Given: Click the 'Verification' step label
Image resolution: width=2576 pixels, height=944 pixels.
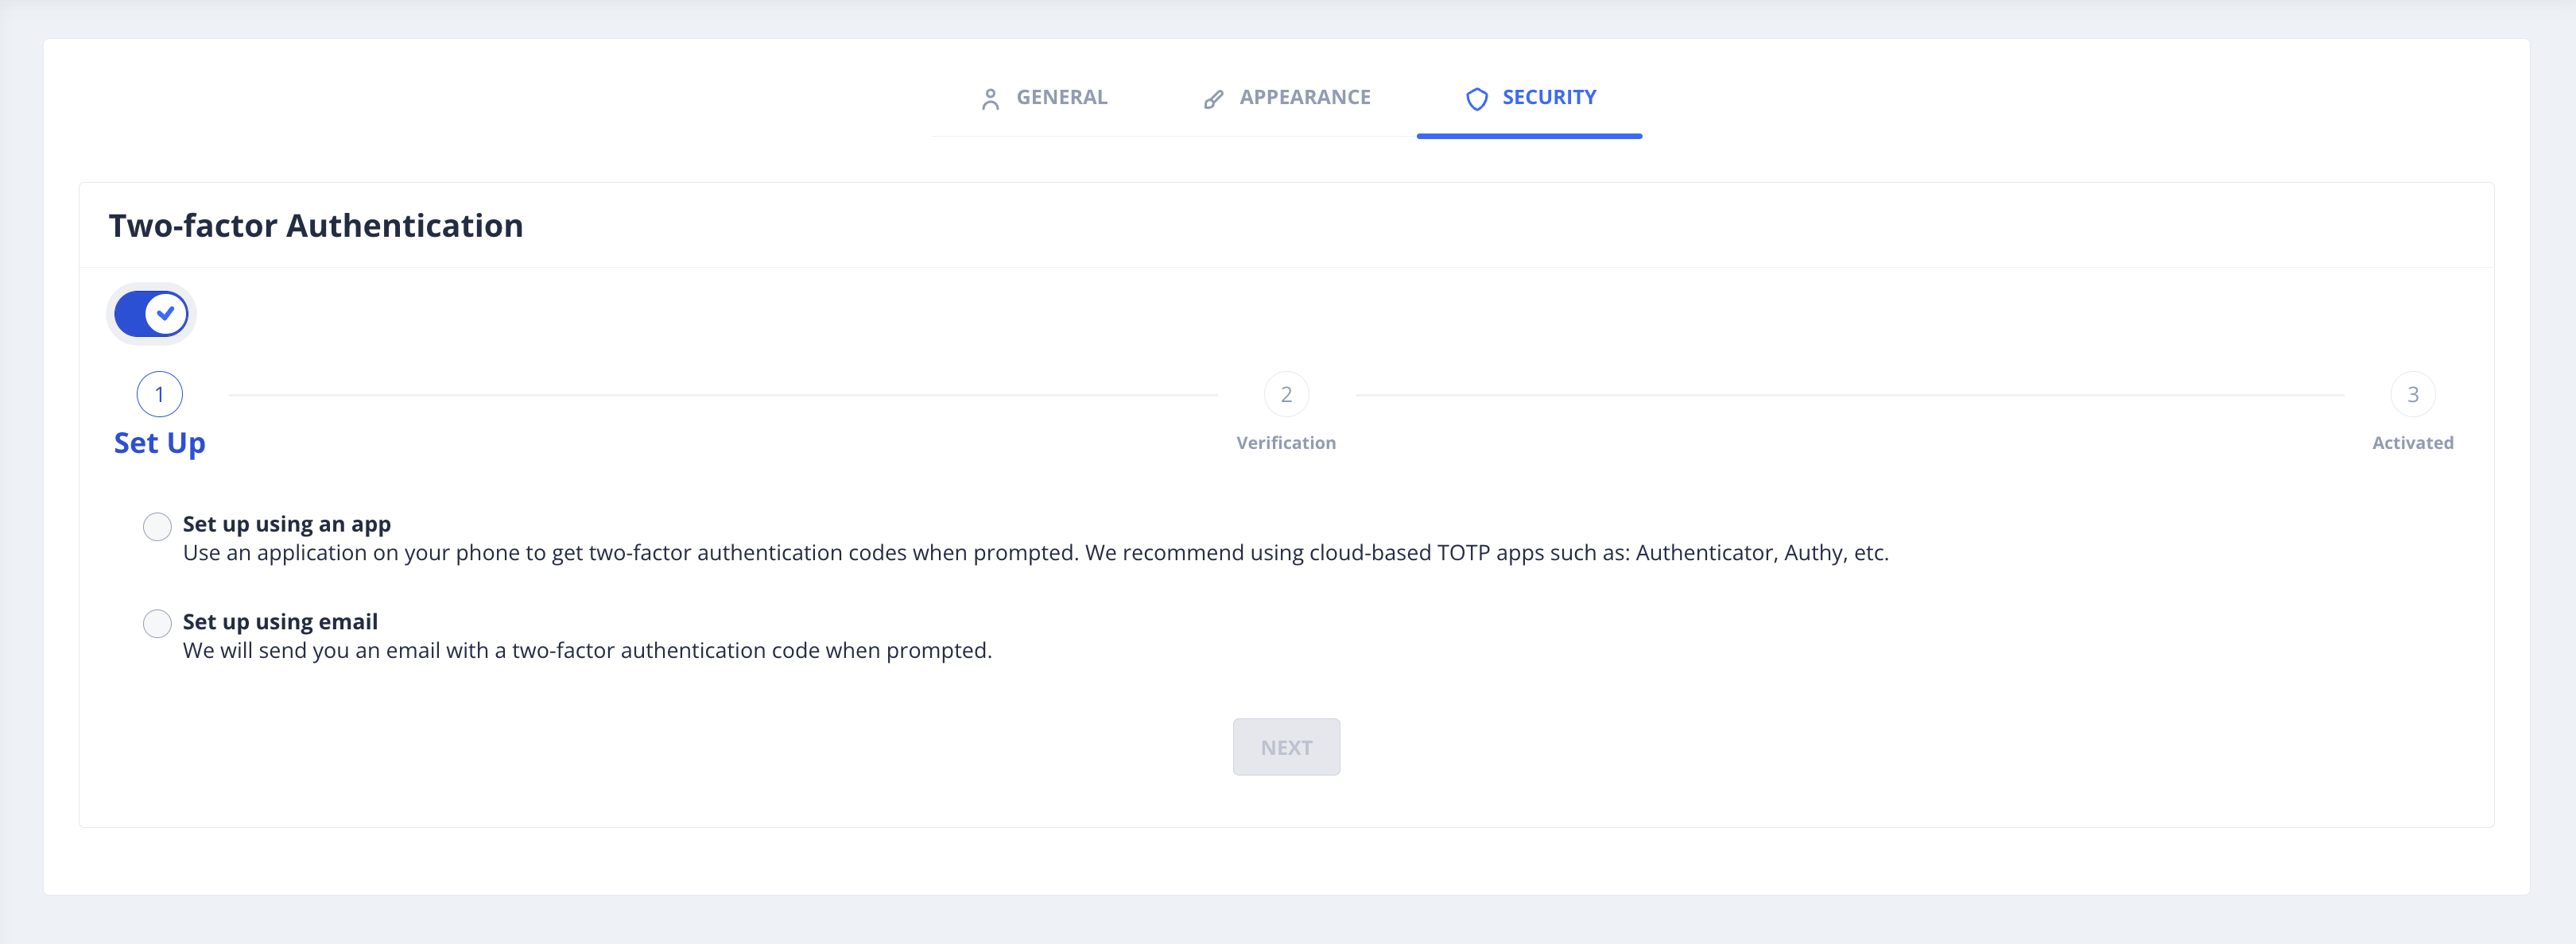Looking at the screenshot, I should click(x=1286, y=443).
